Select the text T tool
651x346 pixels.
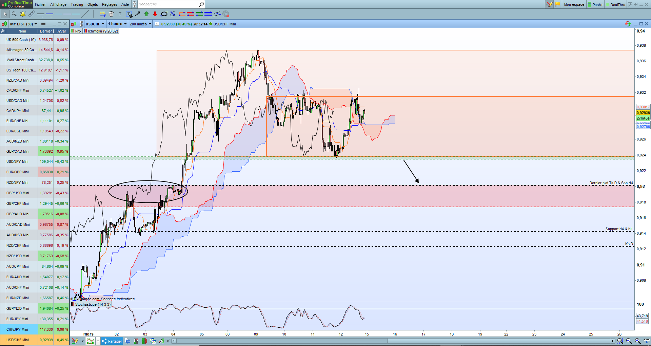(x=120, y=14)
